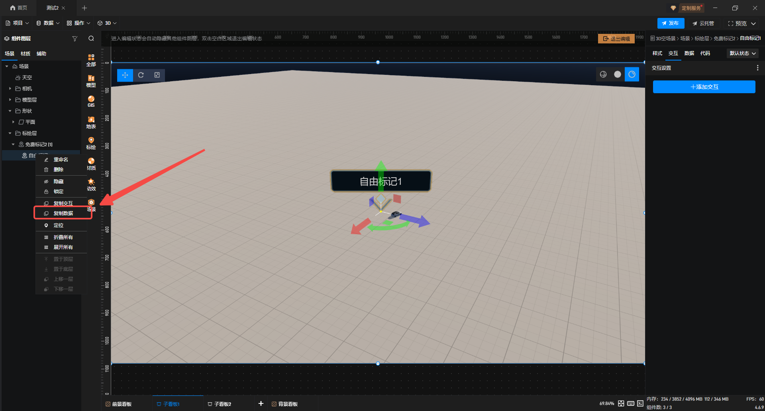Expand the 相机 tree folder

[x=10, y=88]
